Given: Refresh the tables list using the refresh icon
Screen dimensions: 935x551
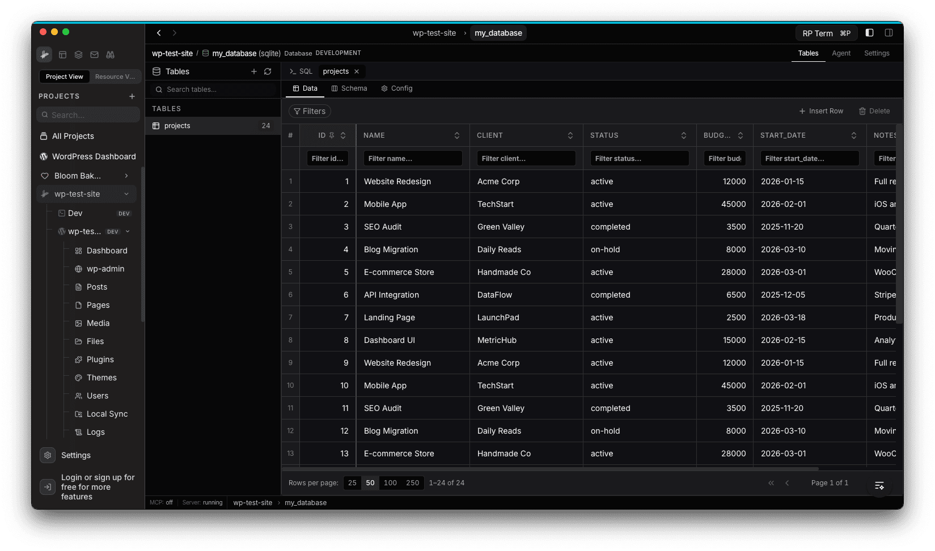Looking at the screenshot, I should tap(268, 71).
